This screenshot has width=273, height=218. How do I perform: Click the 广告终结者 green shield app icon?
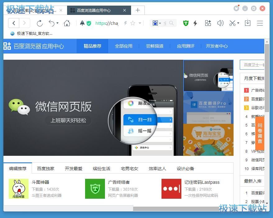(95, 189)
